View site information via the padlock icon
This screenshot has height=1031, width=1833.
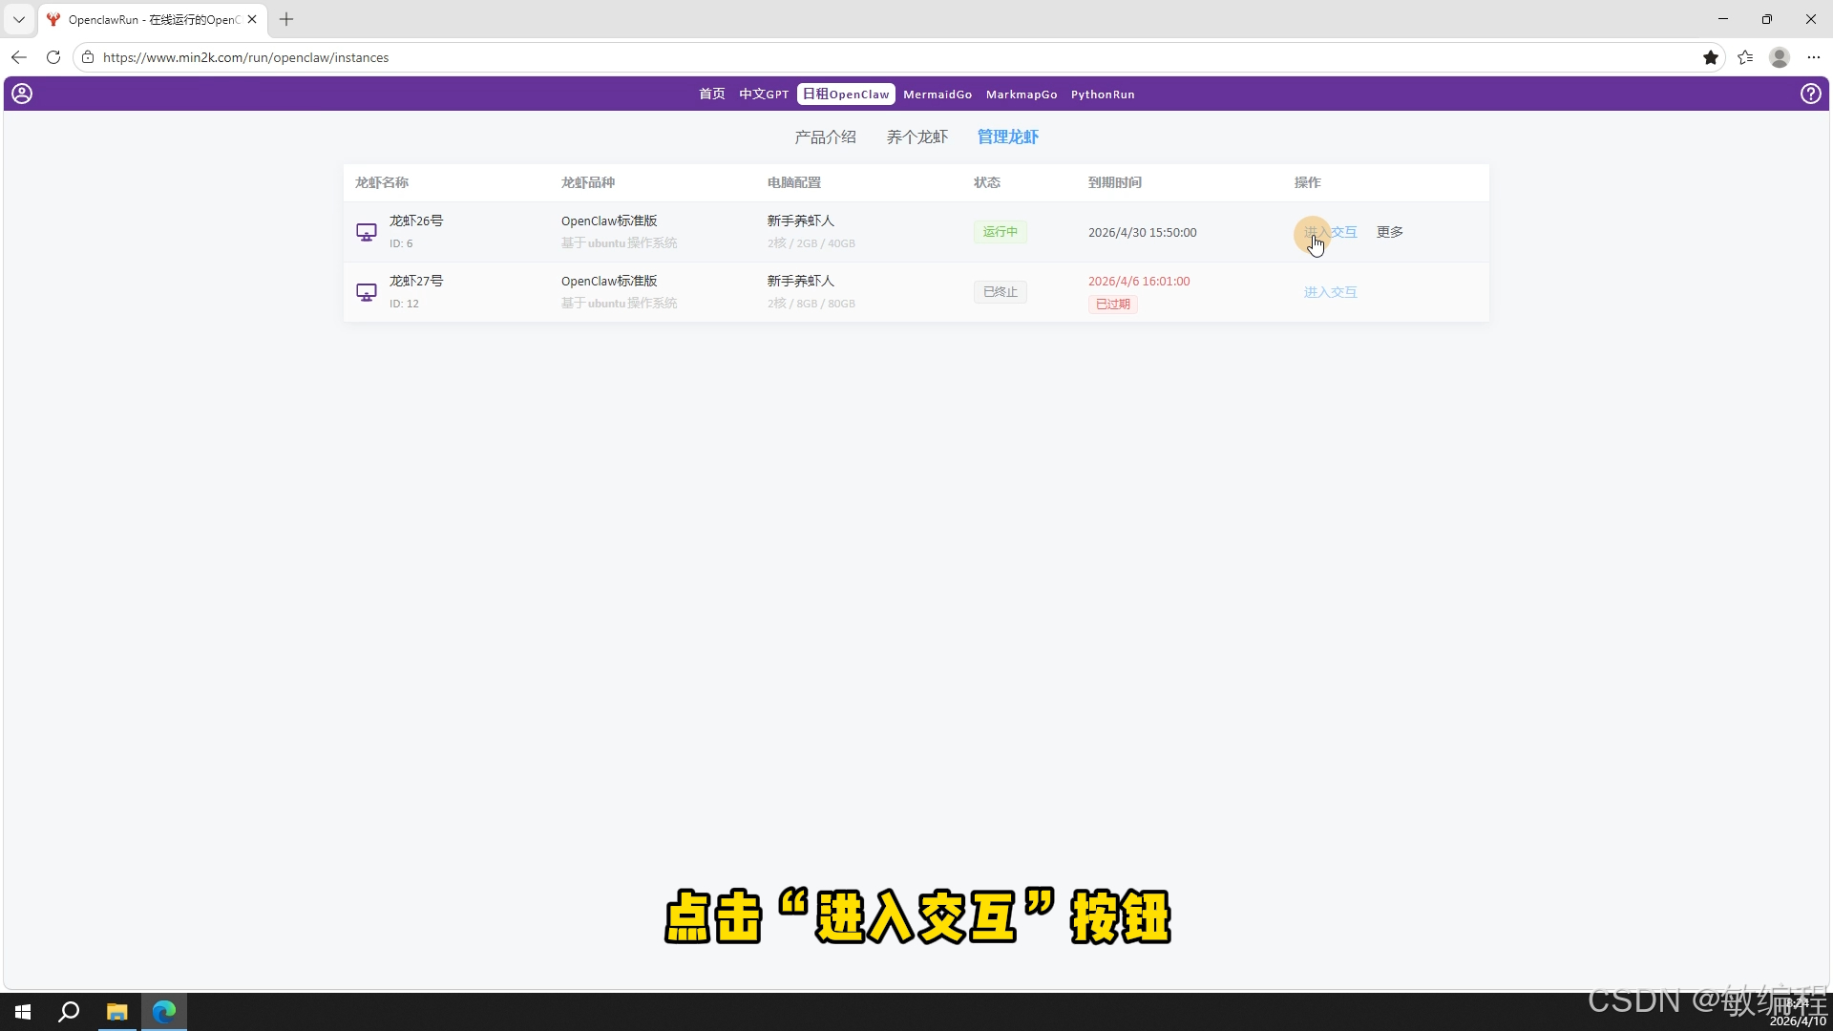(x=88, y=57)
